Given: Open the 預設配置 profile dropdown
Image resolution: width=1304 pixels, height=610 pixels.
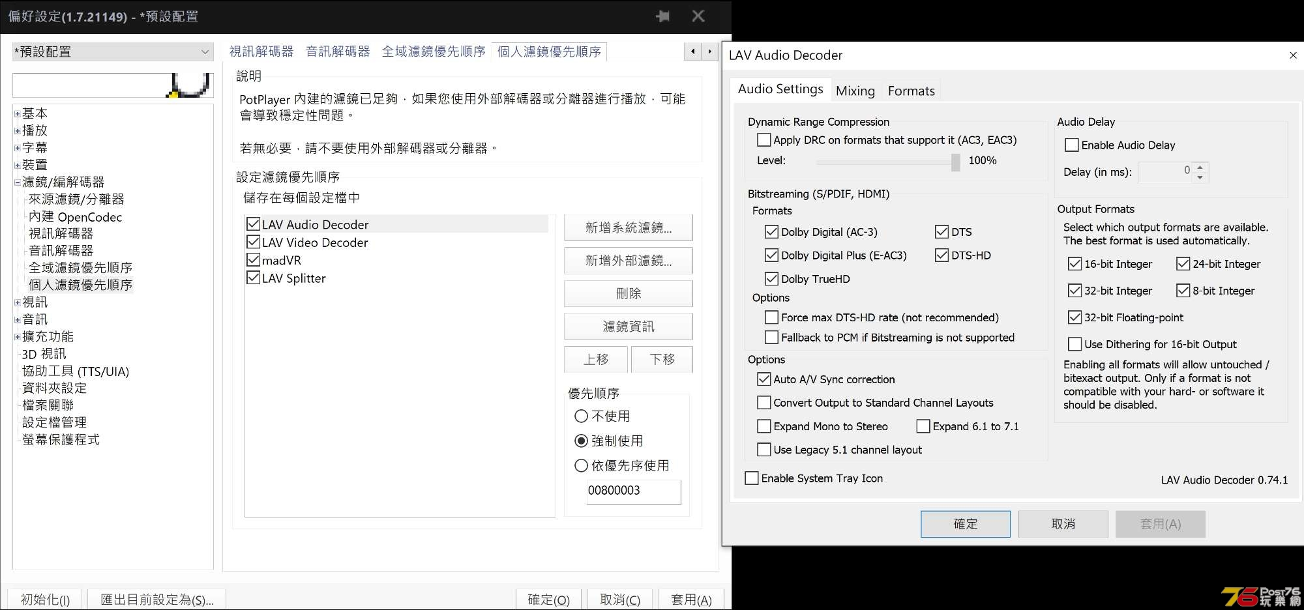Looking at the screenshot, I should (x=113, y=51).
